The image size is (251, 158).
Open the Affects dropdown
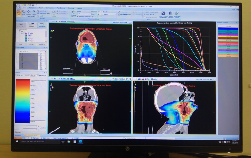pyautogui.click(x=84, y=14)
